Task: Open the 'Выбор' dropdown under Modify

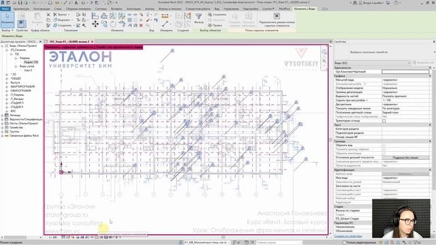Action: pos(7,30)
